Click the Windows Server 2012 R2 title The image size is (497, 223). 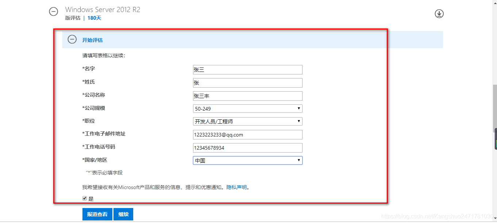[103, 9]
